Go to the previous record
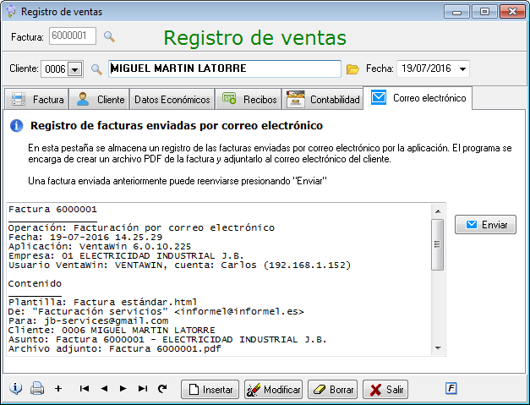 tap(104, 389)
